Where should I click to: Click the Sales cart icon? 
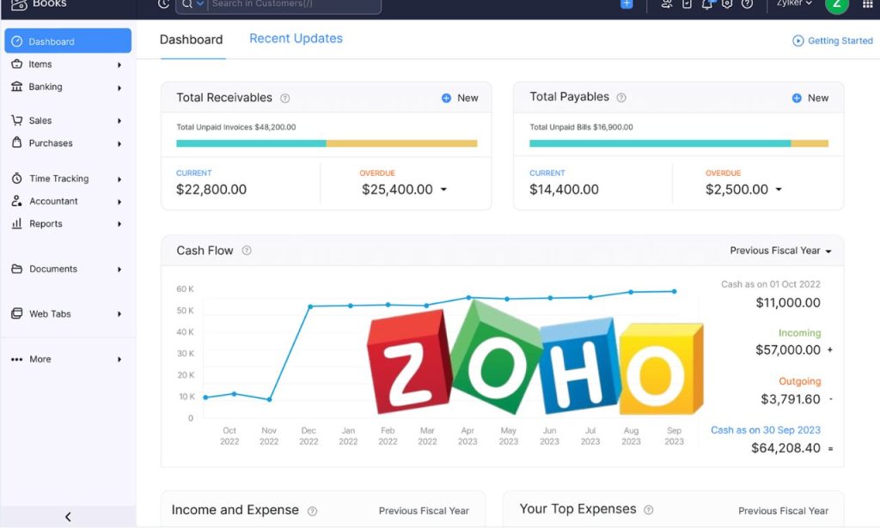pos(17,120)
